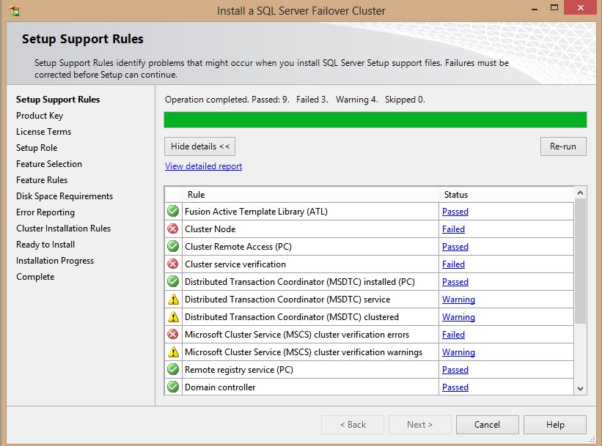Select Setup Support Rules step in sidebar
The height and width of the screenshot is (446, 602).
[x=58, y=100]
